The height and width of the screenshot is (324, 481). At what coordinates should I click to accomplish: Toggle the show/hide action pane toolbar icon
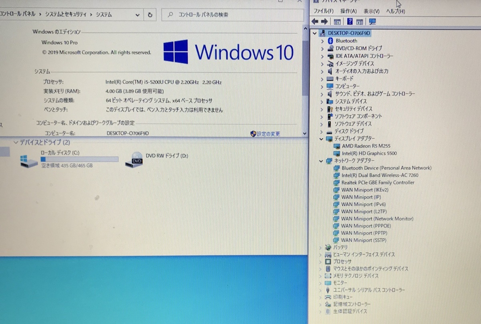pyautogui.click(x=360, y=22)
